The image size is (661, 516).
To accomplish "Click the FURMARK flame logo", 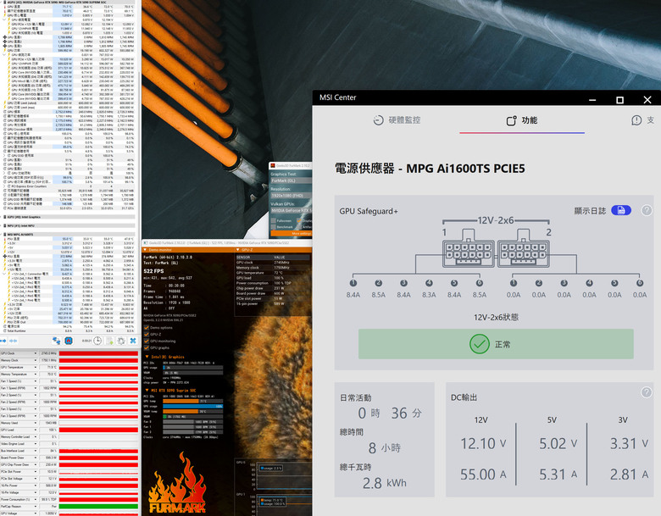I will (177, 484).
